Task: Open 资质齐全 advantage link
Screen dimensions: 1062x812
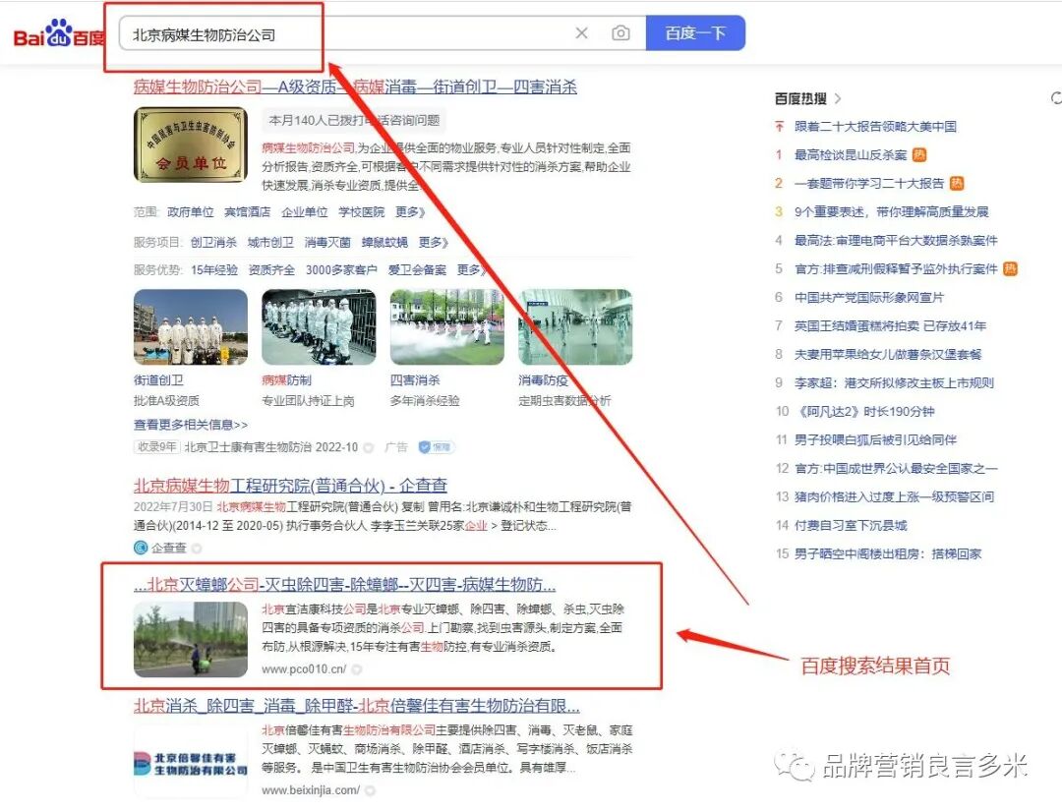Action: pos(271,269)
